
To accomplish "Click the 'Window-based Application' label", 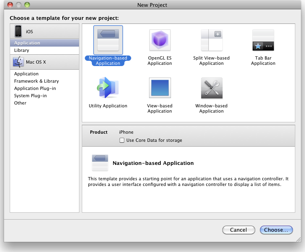I will tap(211, 109).
